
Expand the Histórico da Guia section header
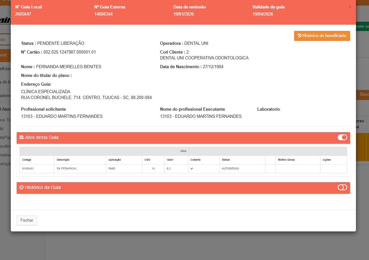163,188
